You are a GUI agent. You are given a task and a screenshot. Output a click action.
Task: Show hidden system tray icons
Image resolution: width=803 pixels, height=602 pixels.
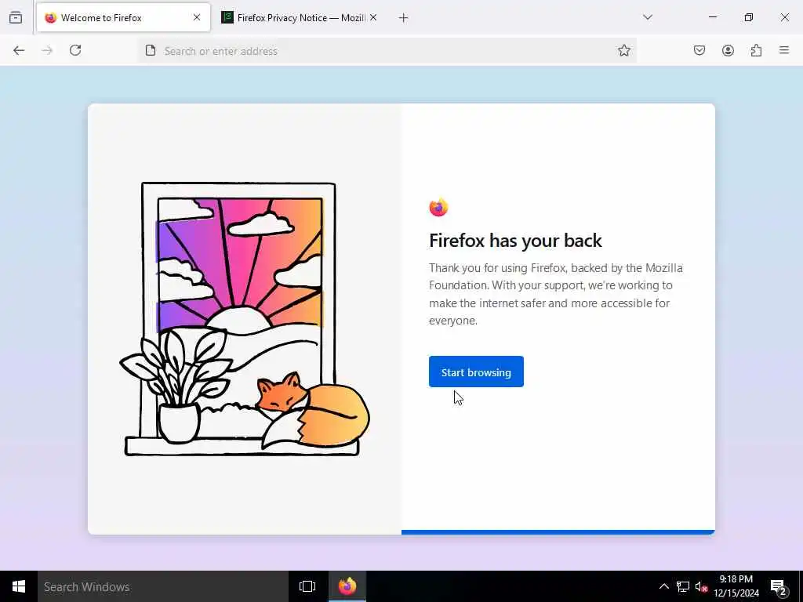[x=663, y=586]
